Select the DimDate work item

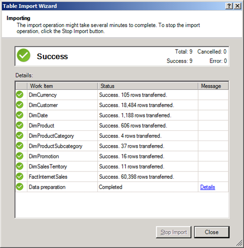pos(38,115)
